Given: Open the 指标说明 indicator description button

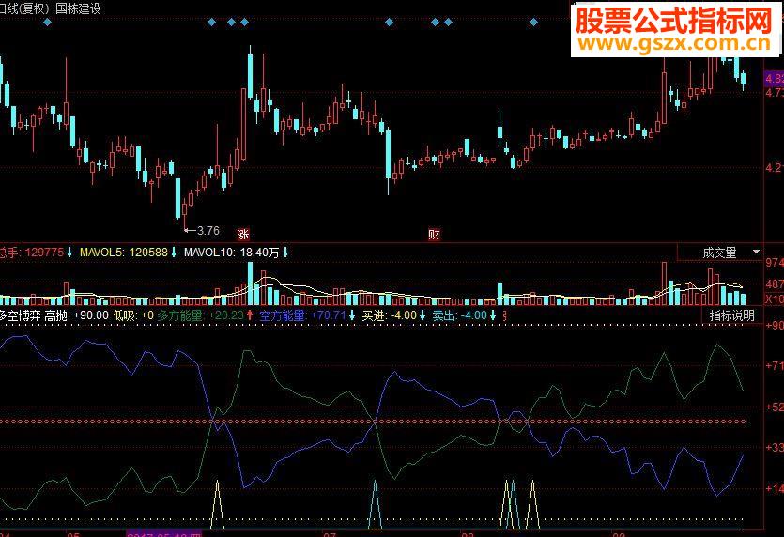Looking at the screenshot, I should pyautogui.click(x=731, y=315).
